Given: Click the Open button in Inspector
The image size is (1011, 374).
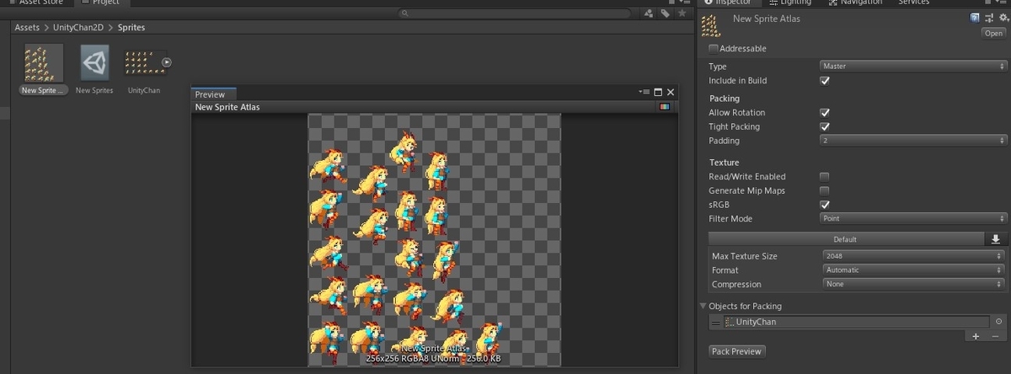Looking at the screenshot, I should click(x=993, y=33).
